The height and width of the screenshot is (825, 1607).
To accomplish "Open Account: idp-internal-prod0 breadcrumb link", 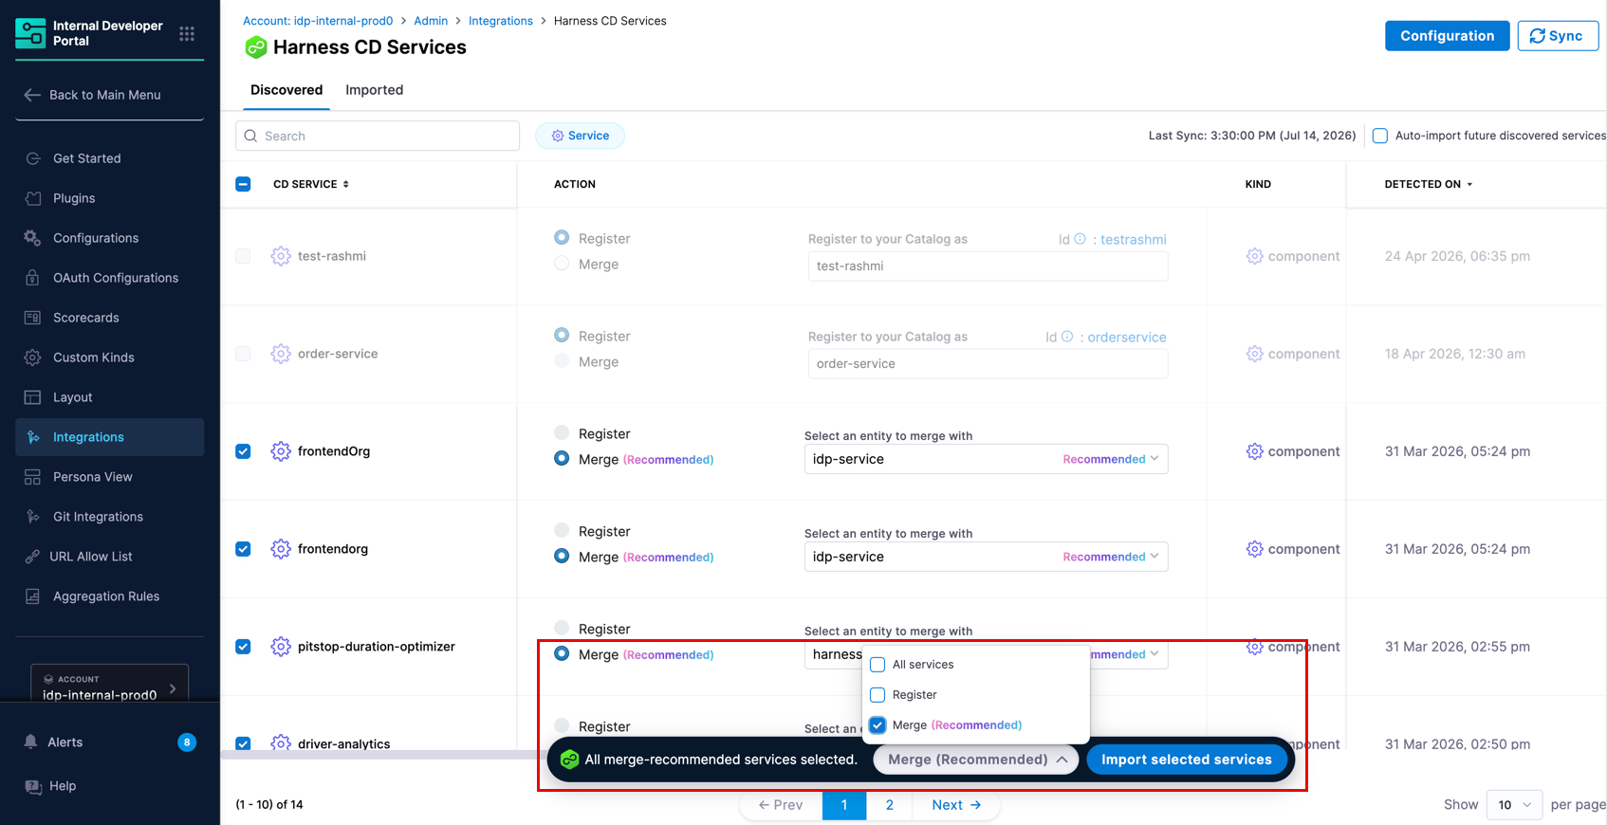I will click(318, 21).
